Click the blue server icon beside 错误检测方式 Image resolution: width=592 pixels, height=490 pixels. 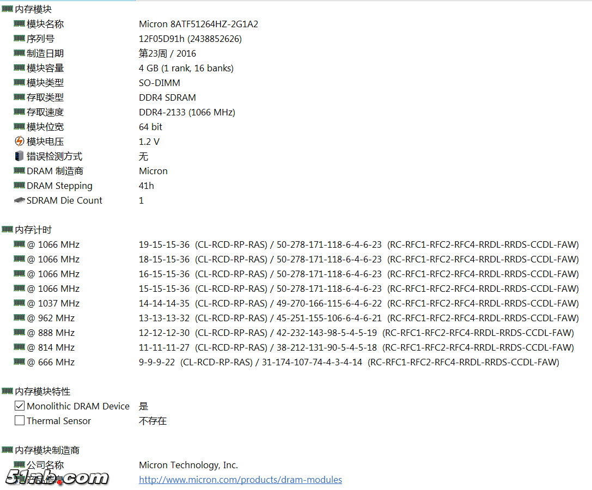coord(19,156)
